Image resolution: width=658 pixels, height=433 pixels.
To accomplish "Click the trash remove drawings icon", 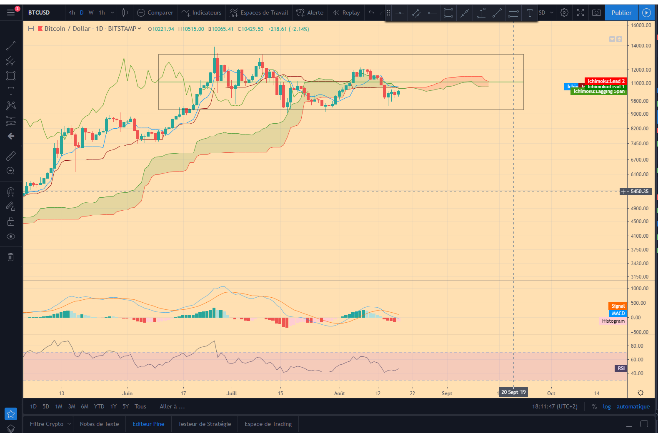I will [11, 257].
